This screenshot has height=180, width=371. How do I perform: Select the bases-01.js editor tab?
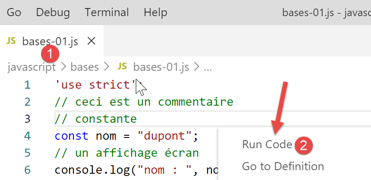point(50,42)
